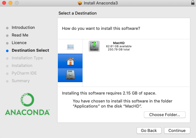Go Back to the previous step
This screenshot has width=196, height=138.
[x=149, y=130]
